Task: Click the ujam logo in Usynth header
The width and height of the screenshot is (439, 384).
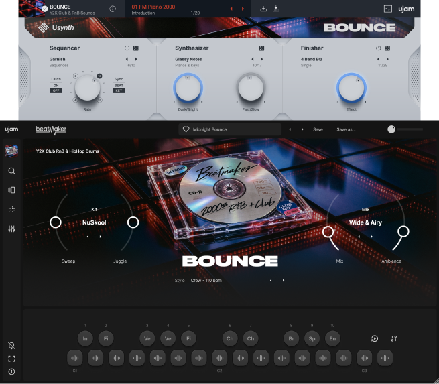Action: [x=406, y=9]
